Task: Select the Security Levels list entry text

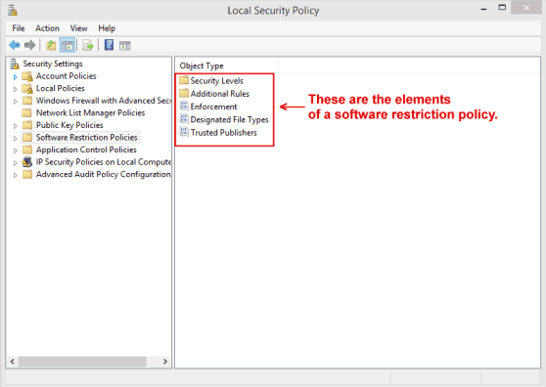Action: point(216,81)
